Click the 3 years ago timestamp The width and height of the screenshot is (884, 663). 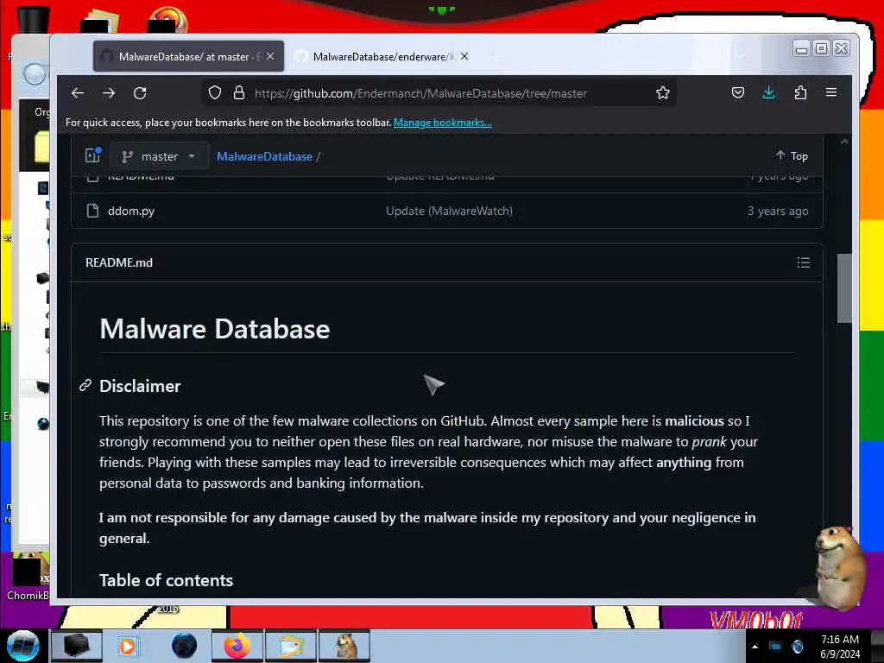pos(778,211)
